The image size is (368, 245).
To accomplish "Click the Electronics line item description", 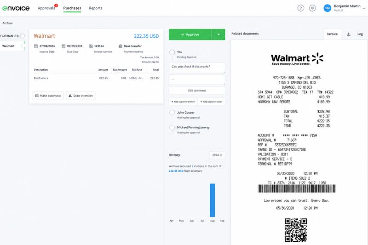I will point(41,78).
